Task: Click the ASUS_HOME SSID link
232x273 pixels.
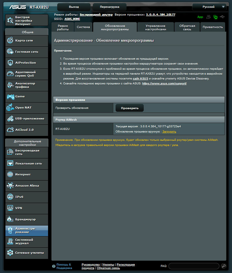Action: 72,19
